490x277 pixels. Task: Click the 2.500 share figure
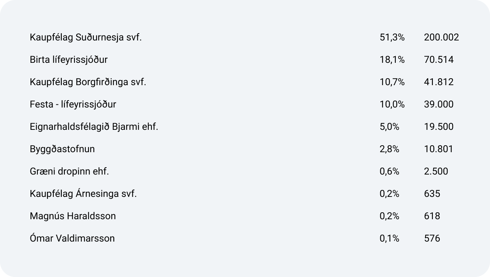(436, 171)
